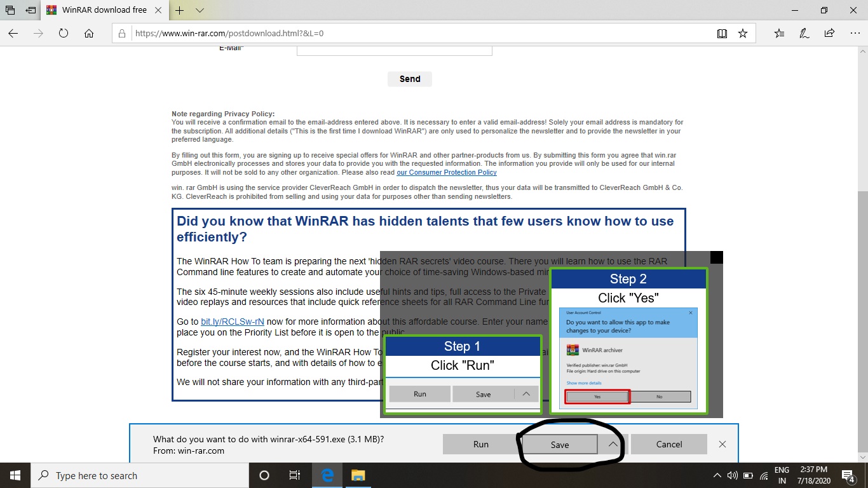Expand the Save options arrow
The width and height of the screenshot is (868, 488).
[613, 444]
